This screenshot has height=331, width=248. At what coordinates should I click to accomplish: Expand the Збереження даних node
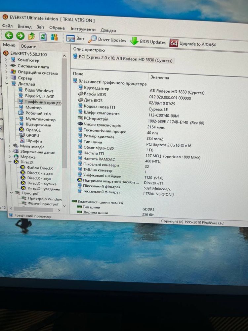pyautogui.click(x=10, y=151)
